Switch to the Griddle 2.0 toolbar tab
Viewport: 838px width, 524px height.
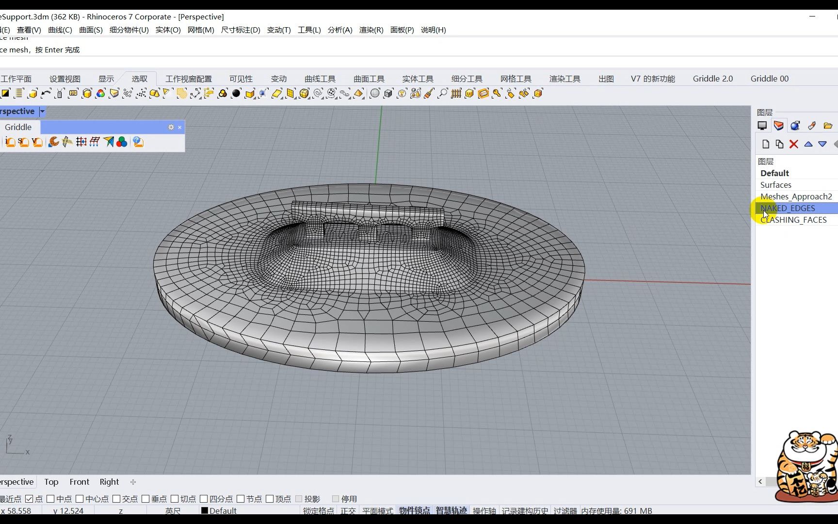coord(713,79)
